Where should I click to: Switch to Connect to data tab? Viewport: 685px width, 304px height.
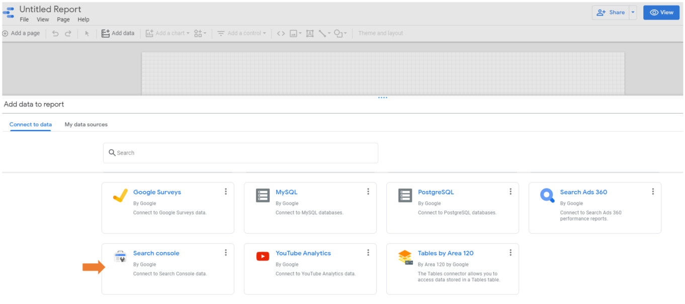tap(31, 125)
